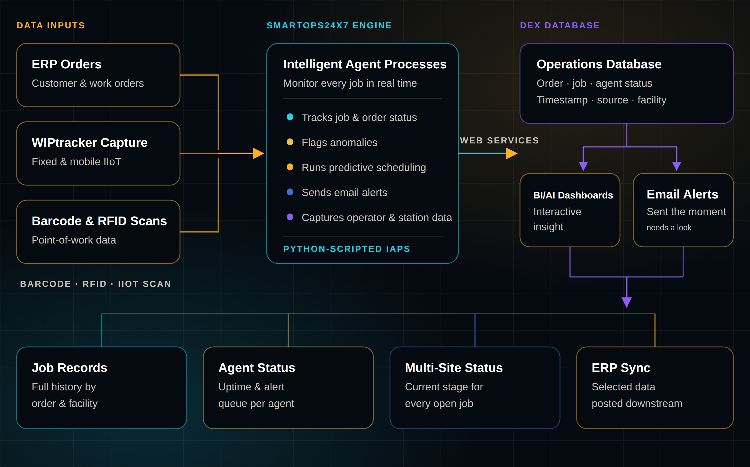Click the Intelligent Agent Processes heading
750x467 pixels.
click(365, 64)
